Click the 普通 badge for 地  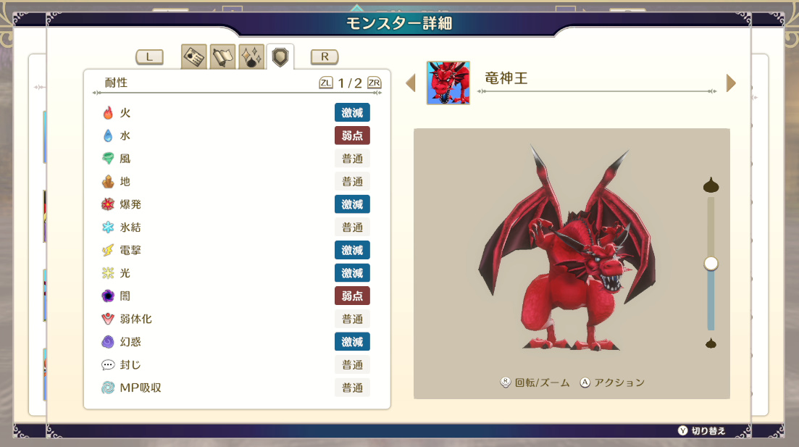(352, 181)
